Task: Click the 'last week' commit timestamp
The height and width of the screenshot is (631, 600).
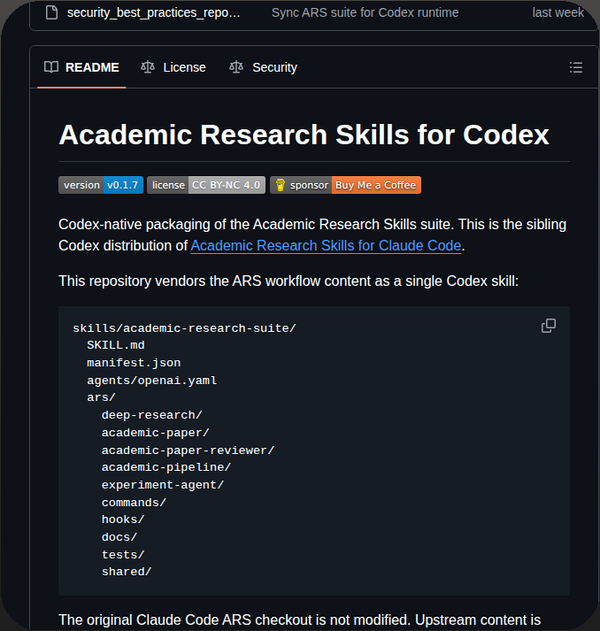Action: (x=558, y=12)
